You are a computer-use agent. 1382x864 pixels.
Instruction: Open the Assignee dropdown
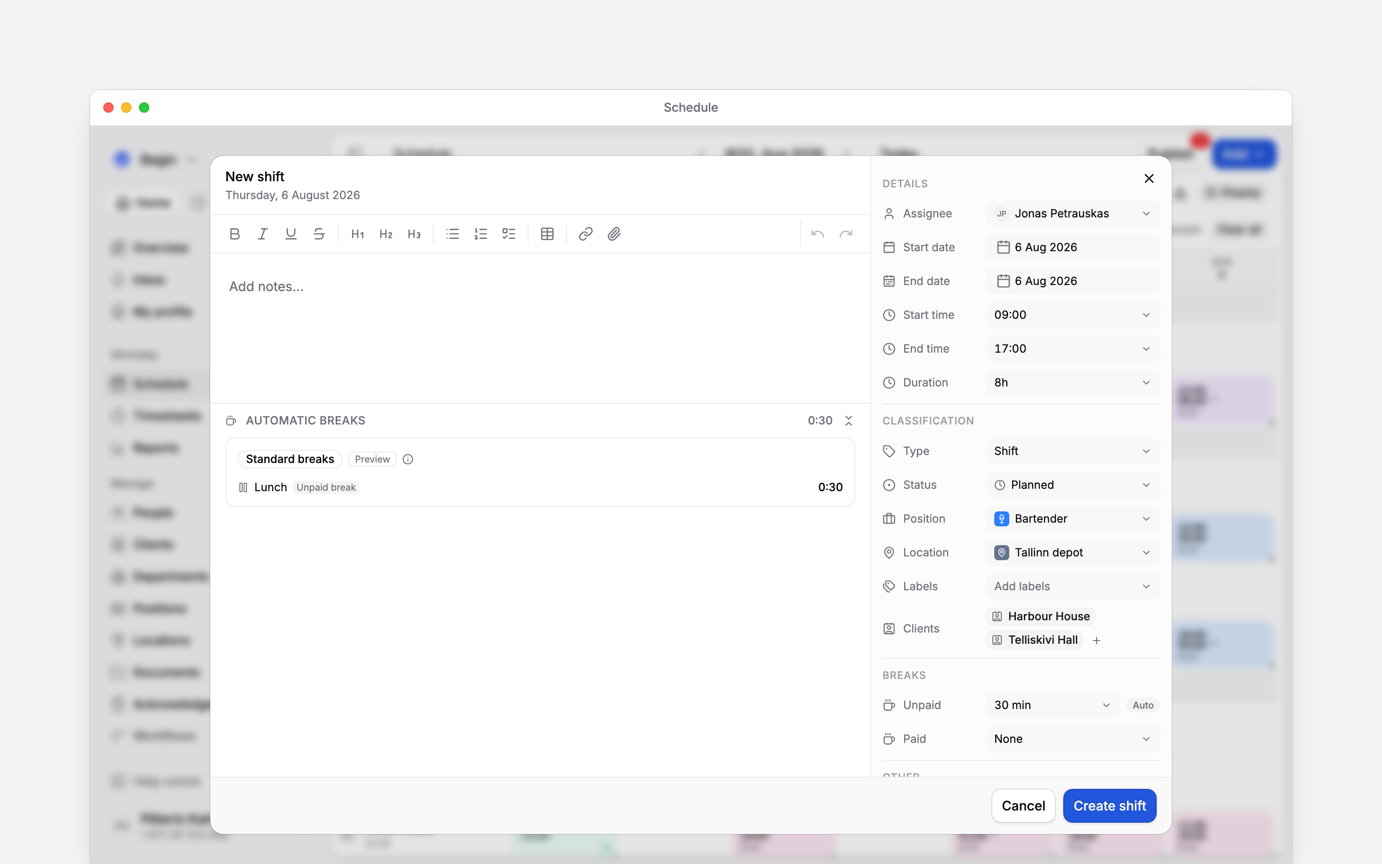click(x=1073, y=213)
